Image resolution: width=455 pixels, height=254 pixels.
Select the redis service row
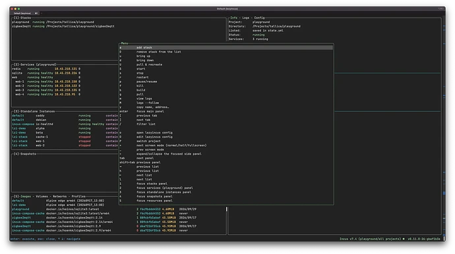click(x=65, y=69)
